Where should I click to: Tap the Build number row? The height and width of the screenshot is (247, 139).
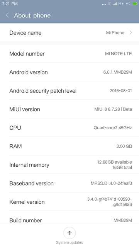[69, 218]
